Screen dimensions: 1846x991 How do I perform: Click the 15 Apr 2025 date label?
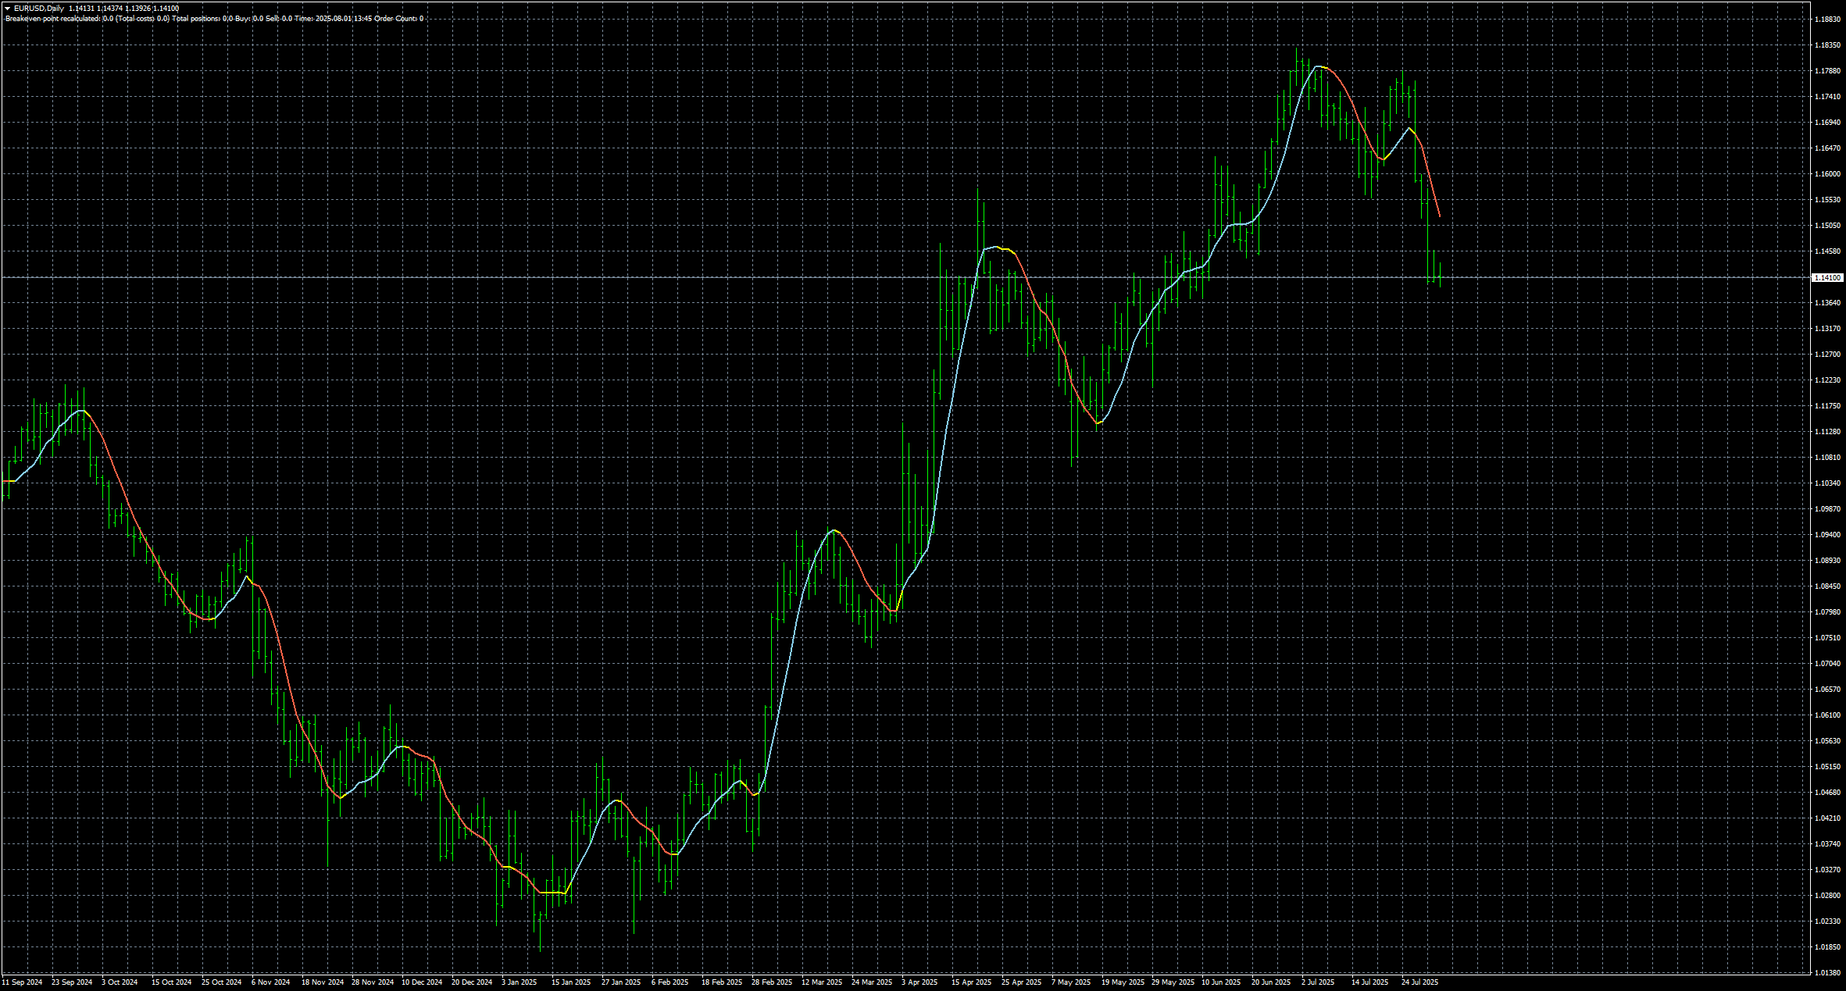[x=972, y=982]
